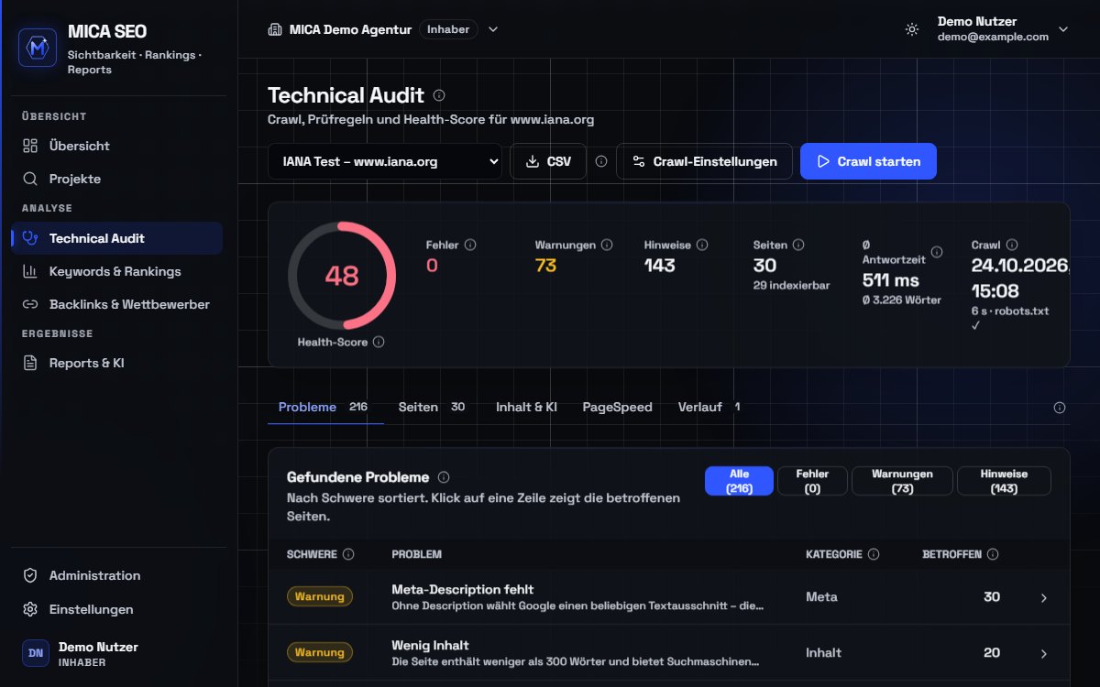The image size is (1100, 687).
Task: Click the Warnungen value 73
Action: point(546,266)
